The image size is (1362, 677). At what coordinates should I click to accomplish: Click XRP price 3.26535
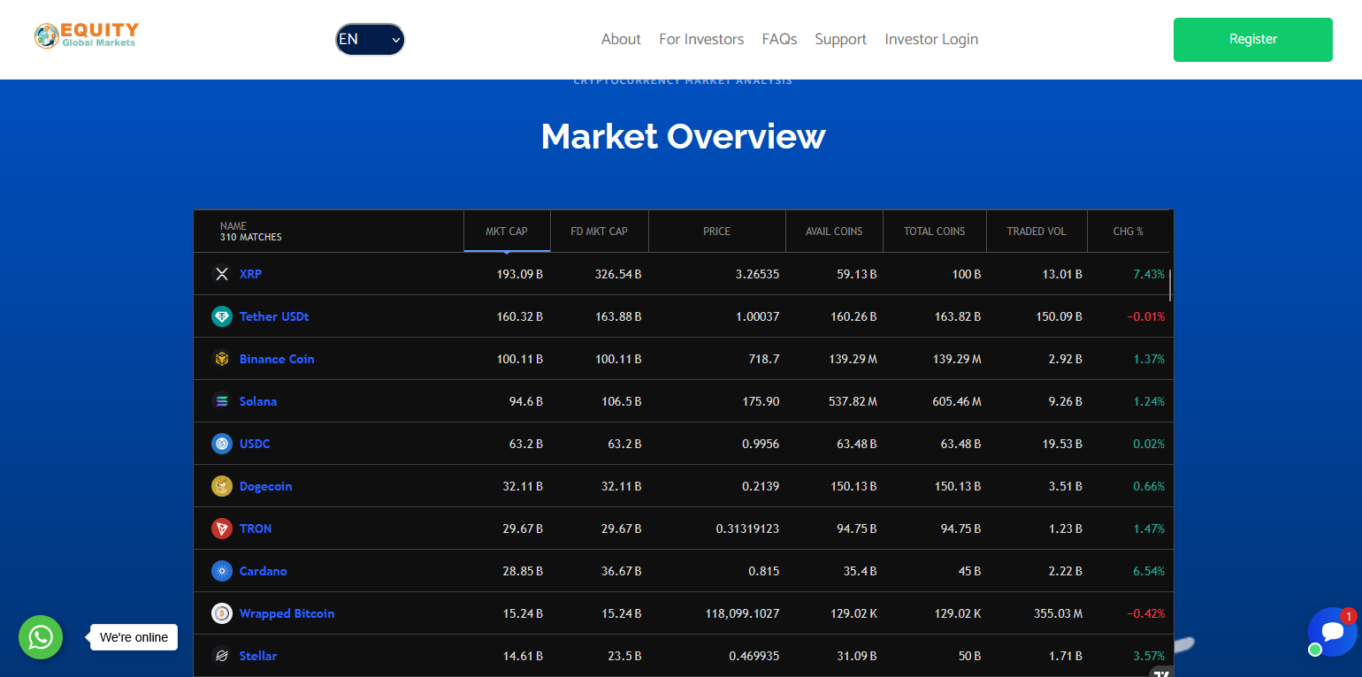click(x=757, y=274)
